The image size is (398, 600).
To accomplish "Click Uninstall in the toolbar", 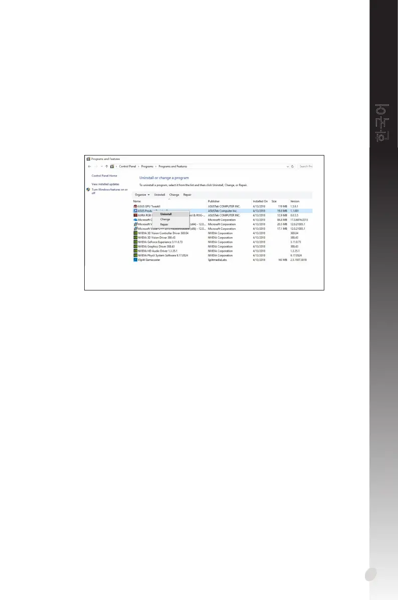I will pyautogui.click(x=159, y=195).
